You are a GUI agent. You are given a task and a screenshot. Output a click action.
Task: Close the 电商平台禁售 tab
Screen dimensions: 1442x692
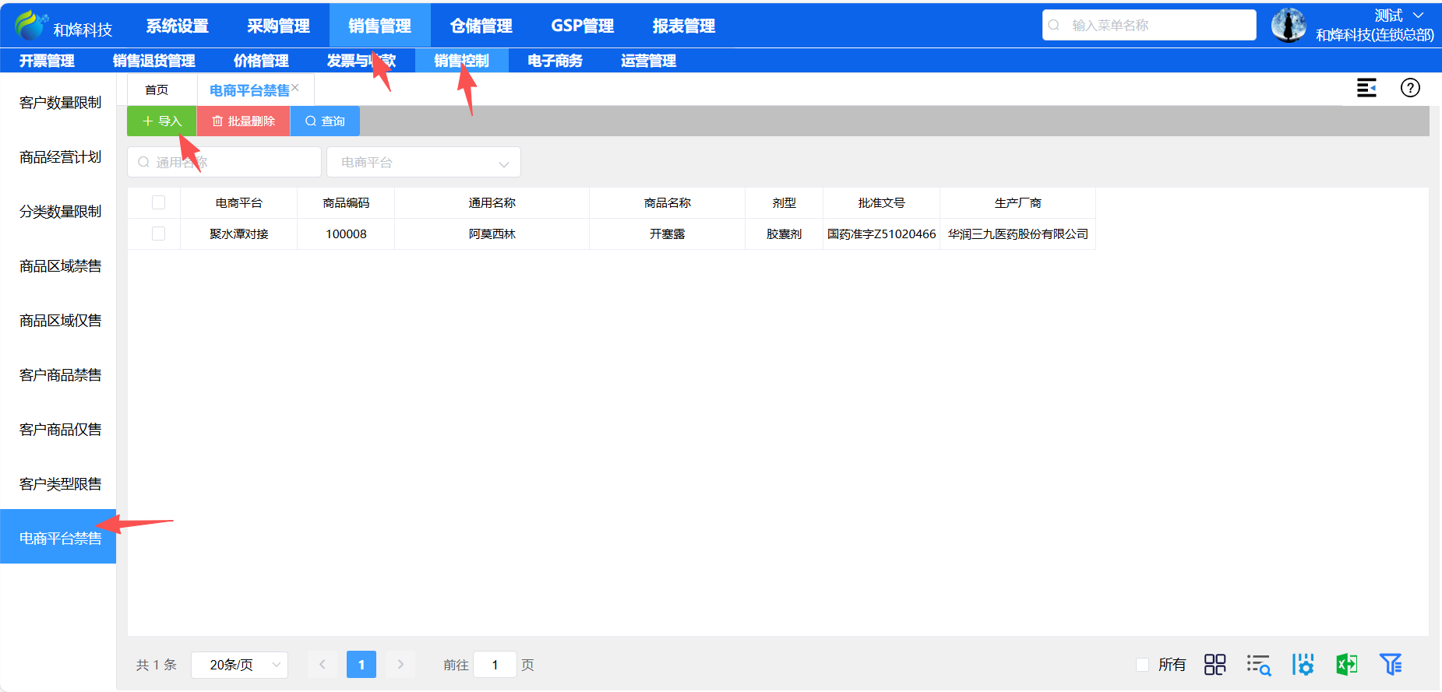[296, 87]
